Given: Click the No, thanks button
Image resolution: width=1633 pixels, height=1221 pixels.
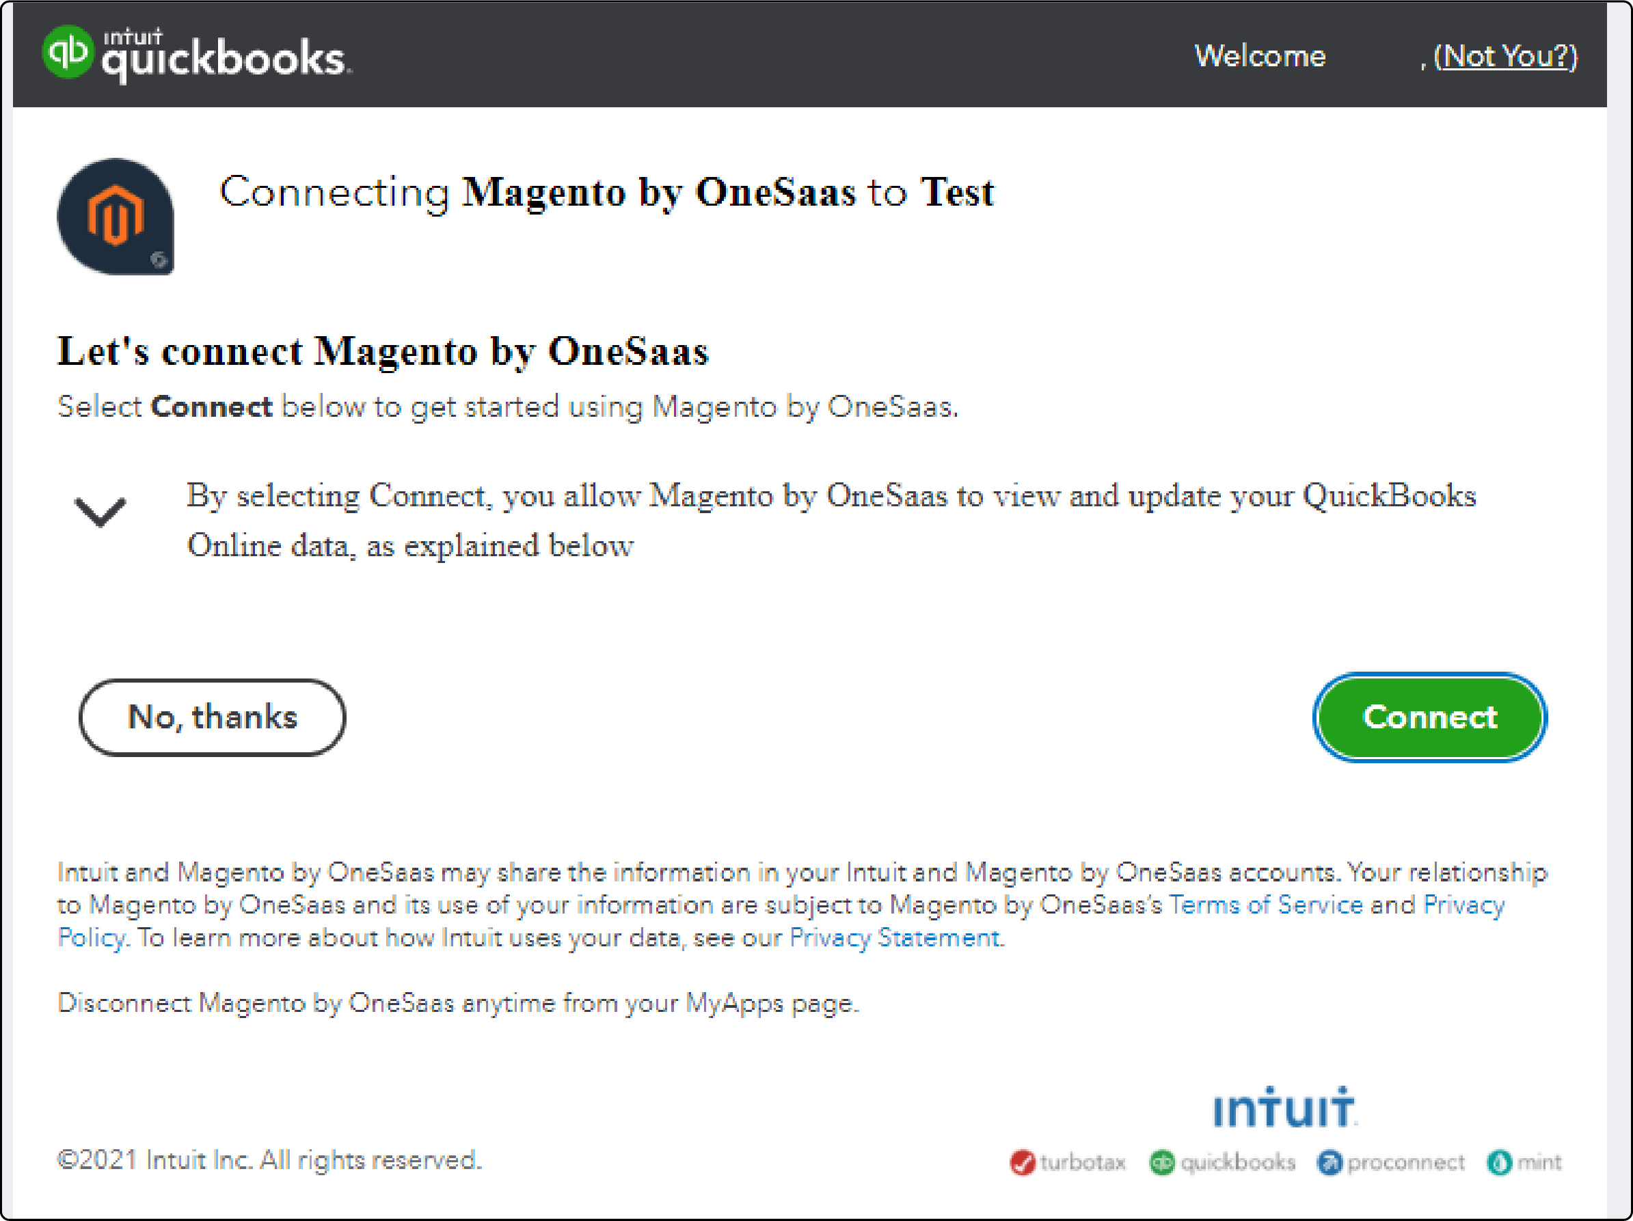Looking at the screenshot, I should click(x=211, y=715).
